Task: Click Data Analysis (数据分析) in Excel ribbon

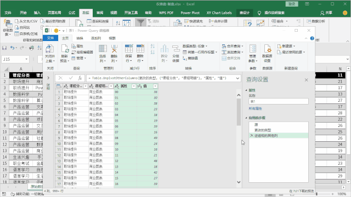Action: (316, 21)
